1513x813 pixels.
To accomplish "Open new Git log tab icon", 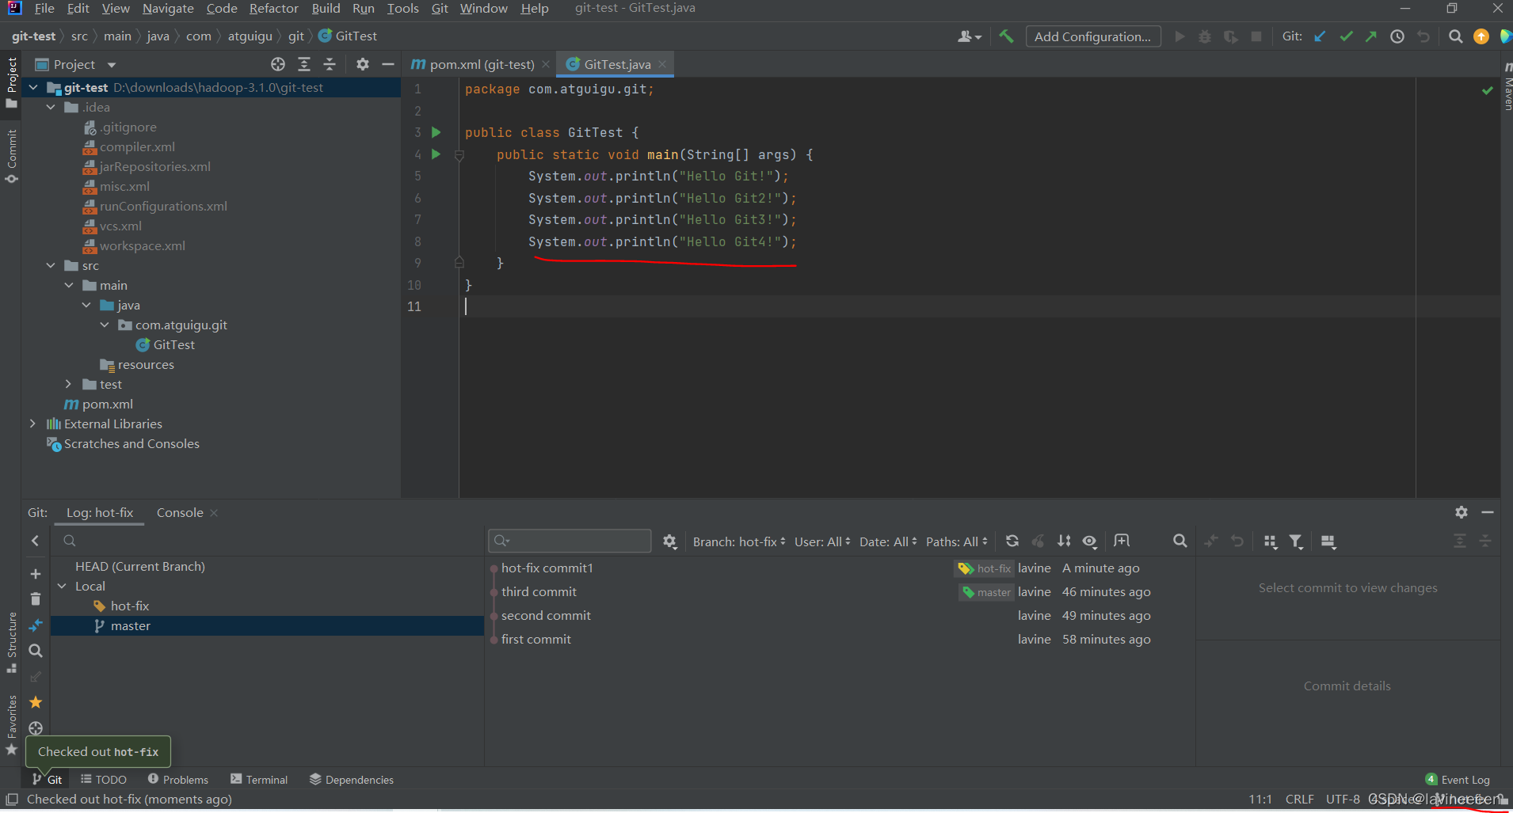I will point(1122,541).
